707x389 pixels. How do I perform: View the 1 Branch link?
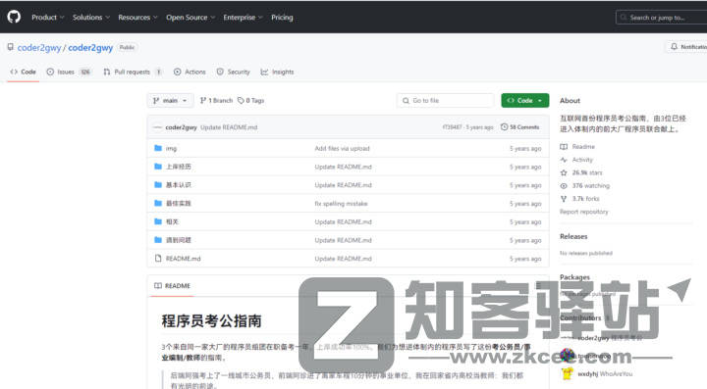(x=216, y=100)
